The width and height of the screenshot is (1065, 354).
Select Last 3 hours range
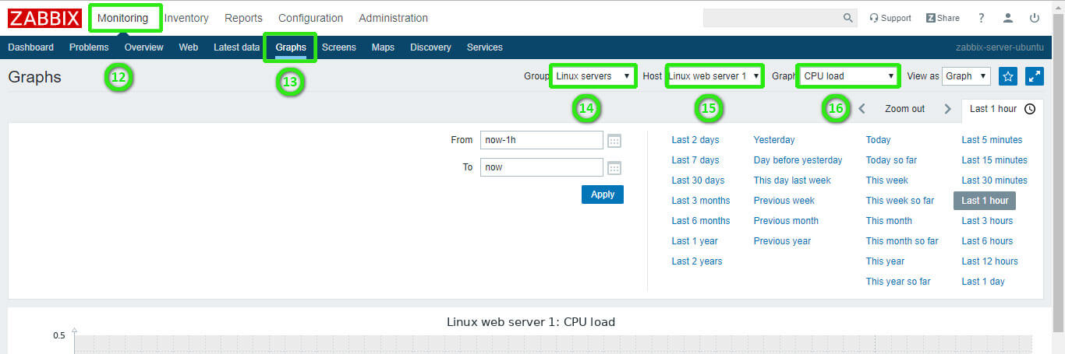click(x=987, y=221)
